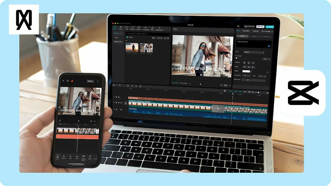Screen dimensions: 331x186
Task: Click the font size slider handle
Action: point(236,58)
